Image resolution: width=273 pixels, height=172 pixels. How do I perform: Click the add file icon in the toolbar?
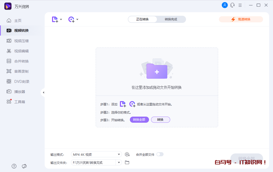54,19
